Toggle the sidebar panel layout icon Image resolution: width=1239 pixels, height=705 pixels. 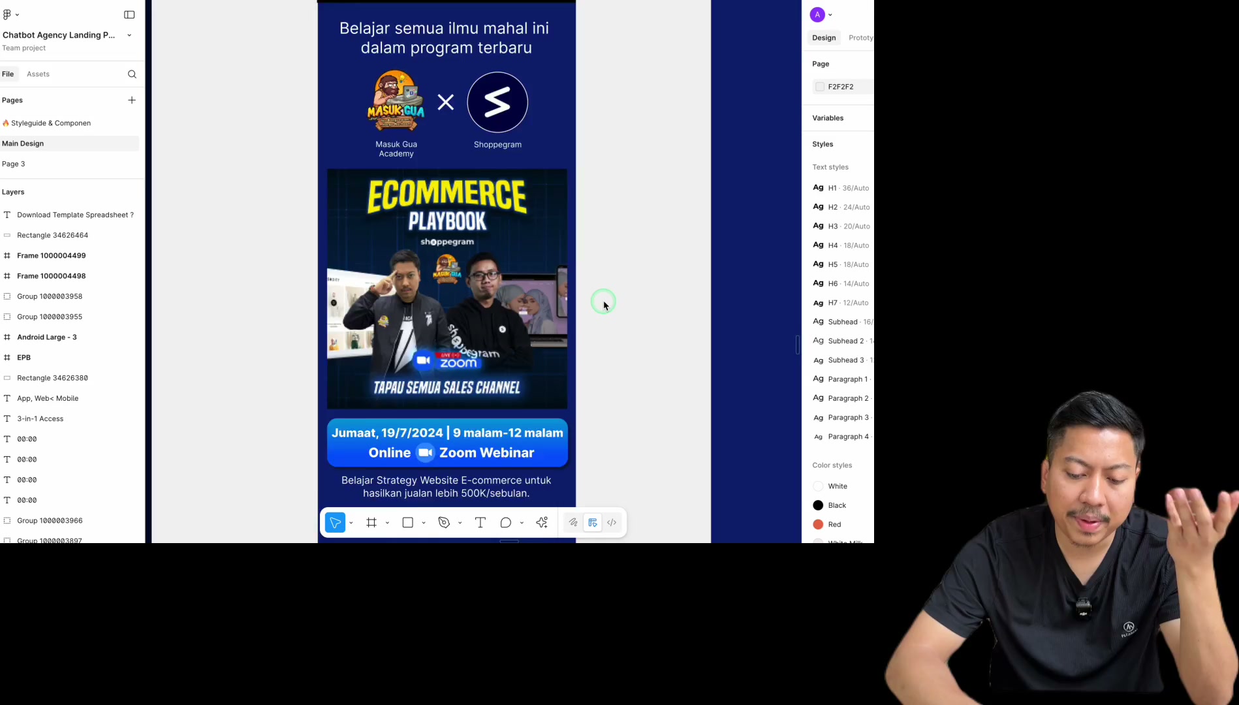[x=129, y=14]
